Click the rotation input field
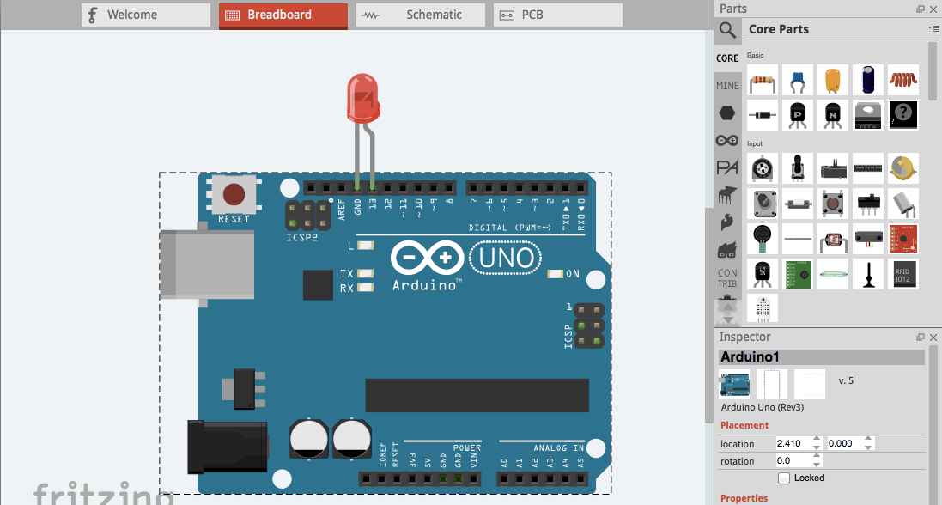The width and height of the screenshot is (942, 505). click(x=793, y=461)
